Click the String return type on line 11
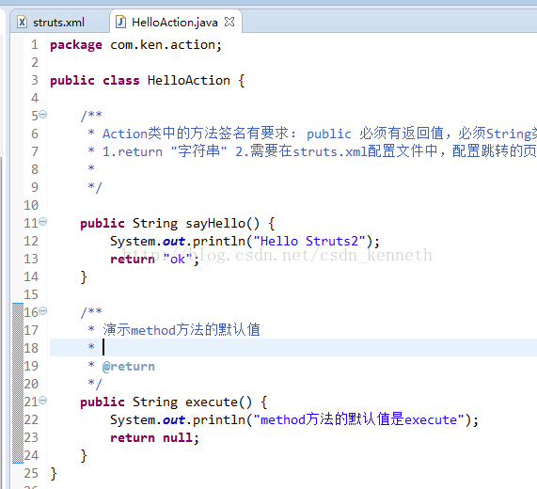The image size is (537, 489). 155,224
